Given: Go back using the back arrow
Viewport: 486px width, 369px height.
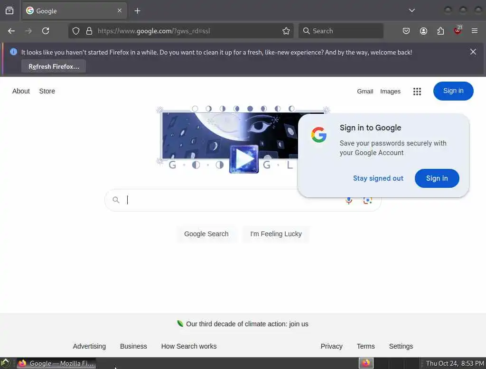Looking at the screenshot, I should point(11,31).
